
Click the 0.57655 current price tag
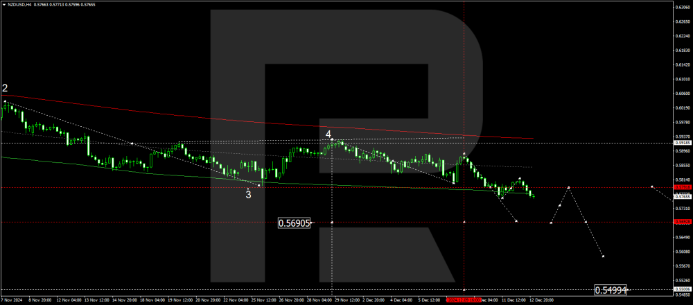pos(683,196)
